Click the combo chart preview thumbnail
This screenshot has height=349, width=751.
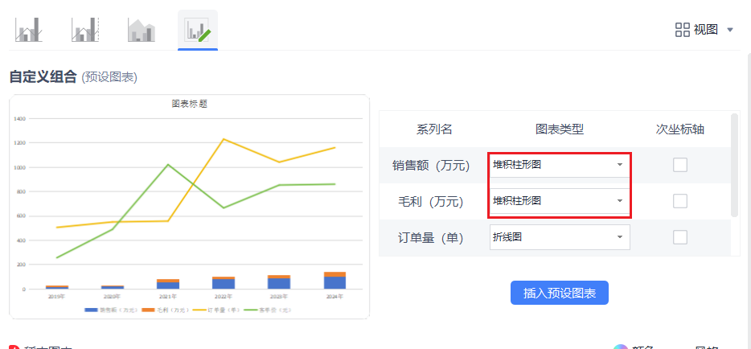(189, 207)
